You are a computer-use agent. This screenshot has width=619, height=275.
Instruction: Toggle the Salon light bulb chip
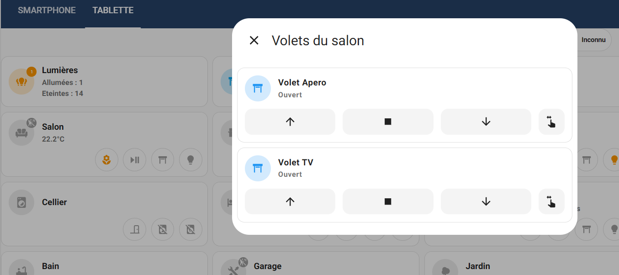(x=190, y=160)
